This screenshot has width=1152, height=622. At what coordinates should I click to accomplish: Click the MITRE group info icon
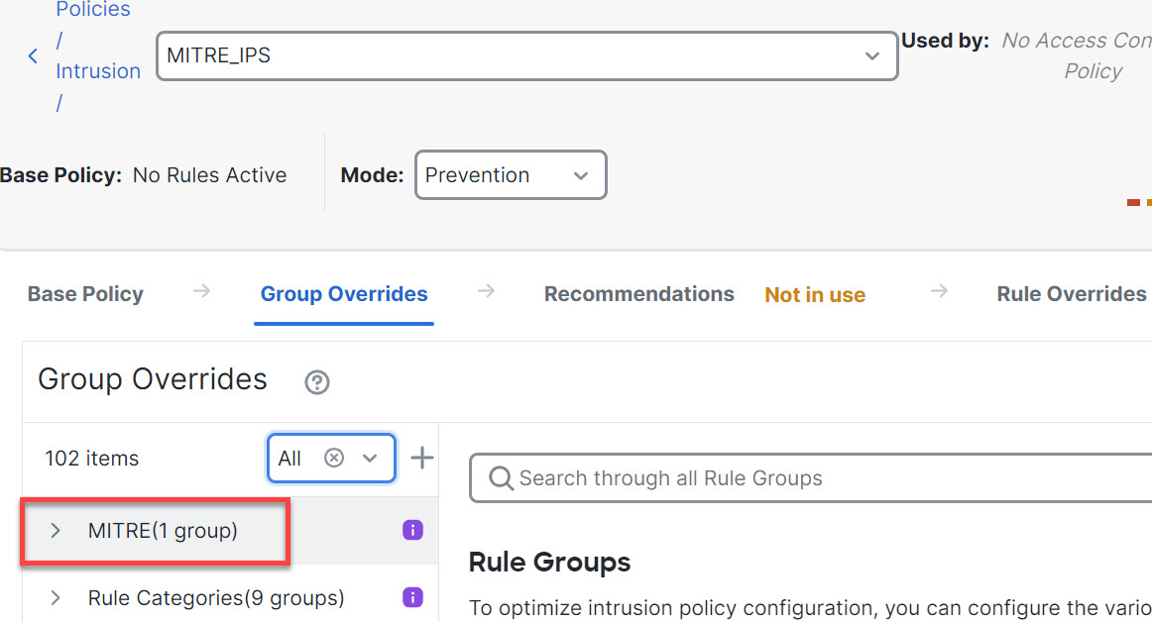(413, 531)
